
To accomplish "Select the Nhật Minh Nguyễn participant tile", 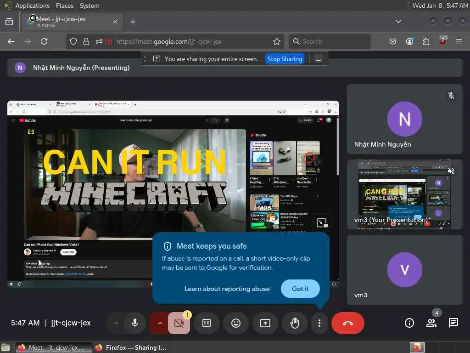I will tap(405, 119).
